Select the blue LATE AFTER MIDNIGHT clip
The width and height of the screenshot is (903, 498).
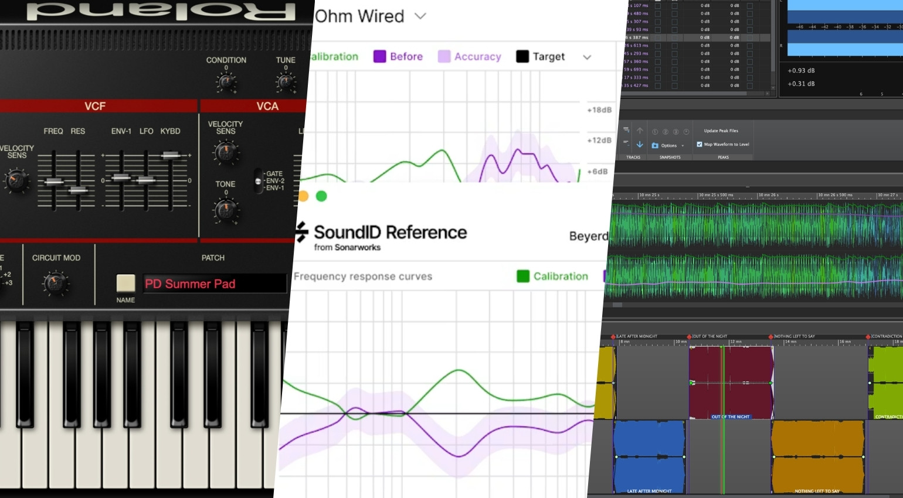(x=650, y=456)
